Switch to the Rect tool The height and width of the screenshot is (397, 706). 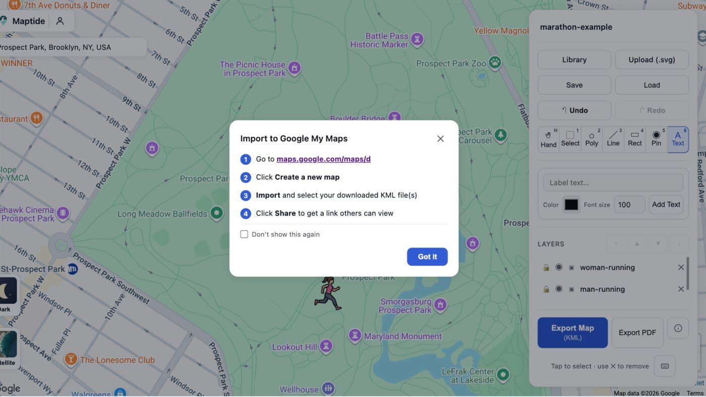click(635, 139)
